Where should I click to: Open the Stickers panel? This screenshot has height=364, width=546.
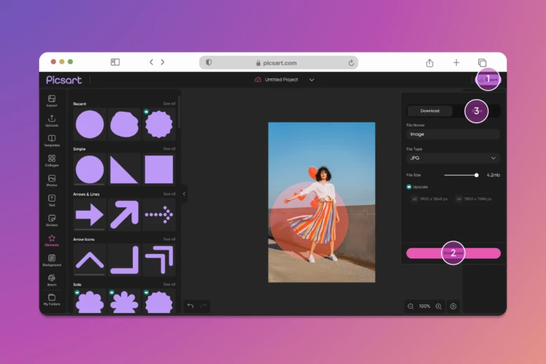52,220
